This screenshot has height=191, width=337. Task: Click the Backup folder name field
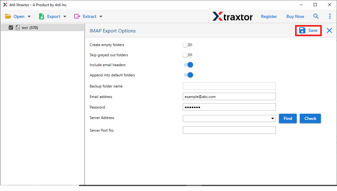(229, 86)
